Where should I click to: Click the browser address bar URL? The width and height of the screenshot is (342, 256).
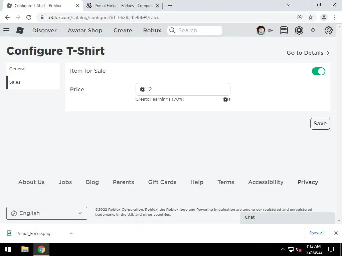(103, 17)
